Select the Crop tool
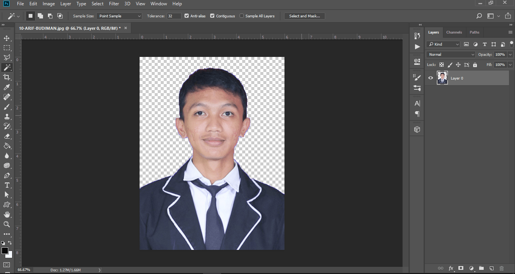Image resolution: width=515 pixels, height=274 pixels. (x=7, y=77)
